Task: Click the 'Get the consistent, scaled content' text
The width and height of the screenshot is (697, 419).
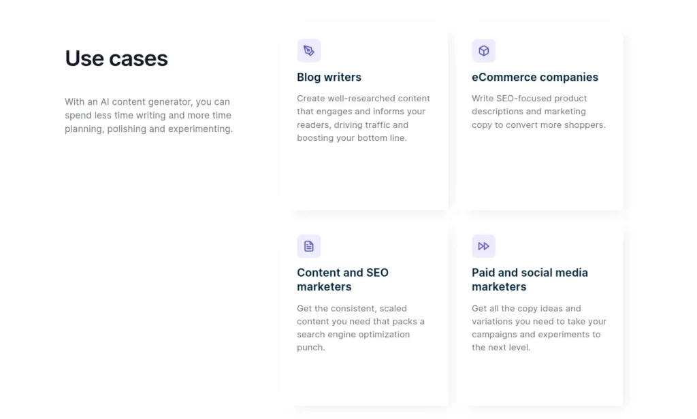Action: tap(361, 328)
